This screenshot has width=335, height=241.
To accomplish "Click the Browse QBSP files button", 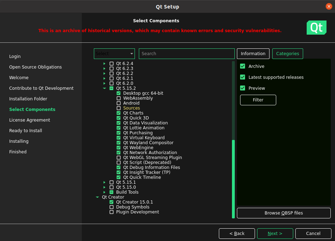I will click(283, 213).
